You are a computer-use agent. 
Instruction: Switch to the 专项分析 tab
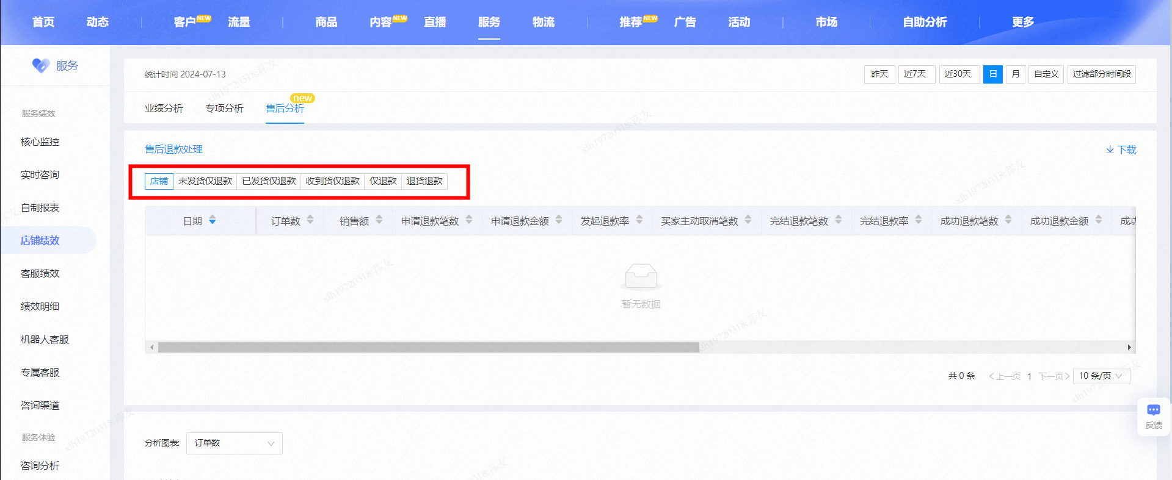224,108
